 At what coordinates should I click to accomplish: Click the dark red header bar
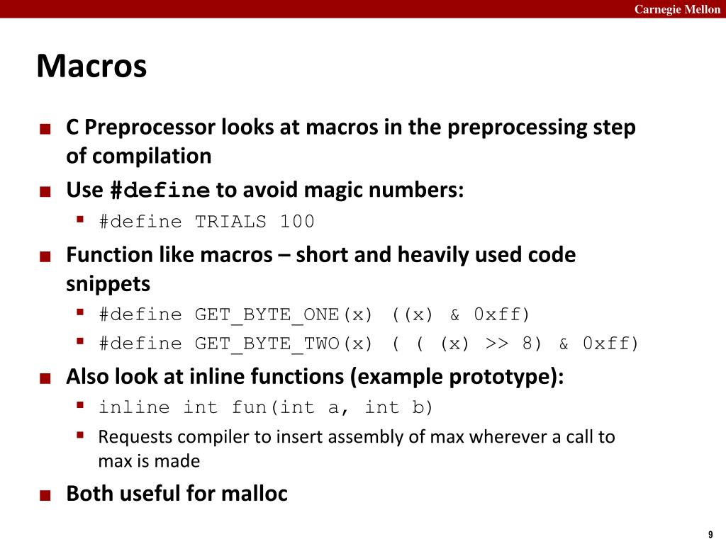click(x=363, y=8)
